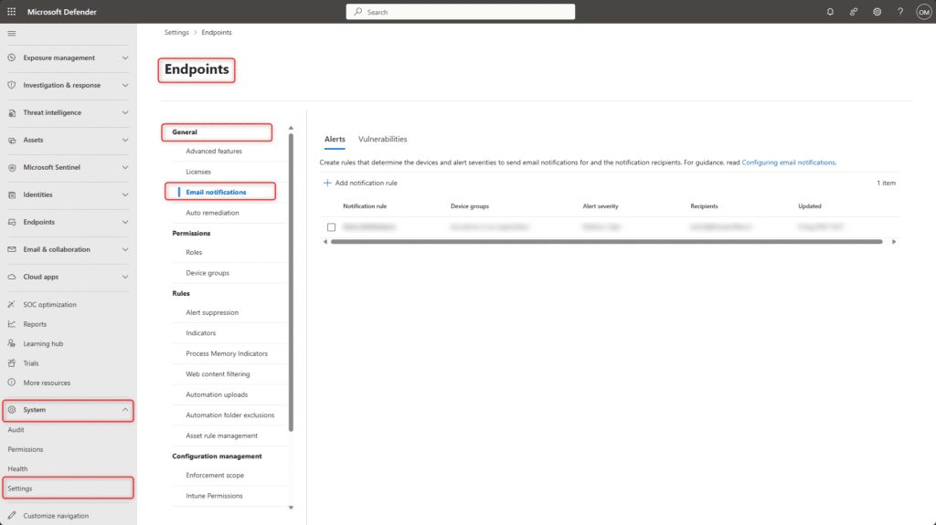Select Auto remediation in settings list

[212, 212]
